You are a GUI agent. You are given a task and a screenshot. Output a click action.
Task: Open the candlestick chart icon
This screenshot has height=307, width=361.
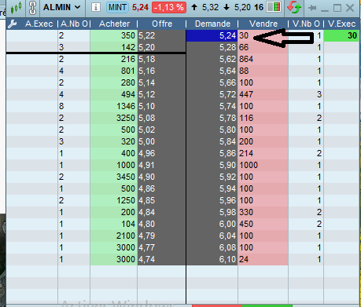click(x=17, y=8)
